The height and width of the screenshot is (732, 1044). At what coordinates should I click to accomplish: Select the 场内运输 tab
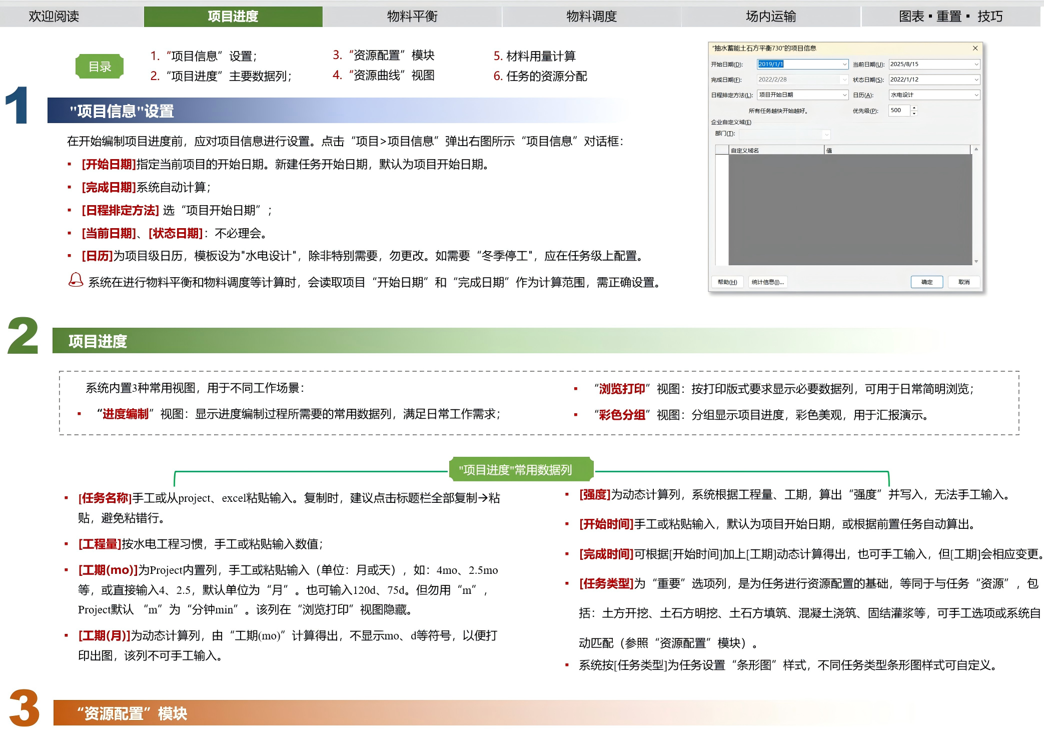[x=770, y=17]
